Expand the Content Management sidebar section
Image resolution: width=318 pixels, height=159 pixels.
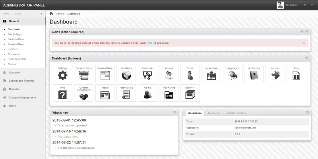pos(23,97)
